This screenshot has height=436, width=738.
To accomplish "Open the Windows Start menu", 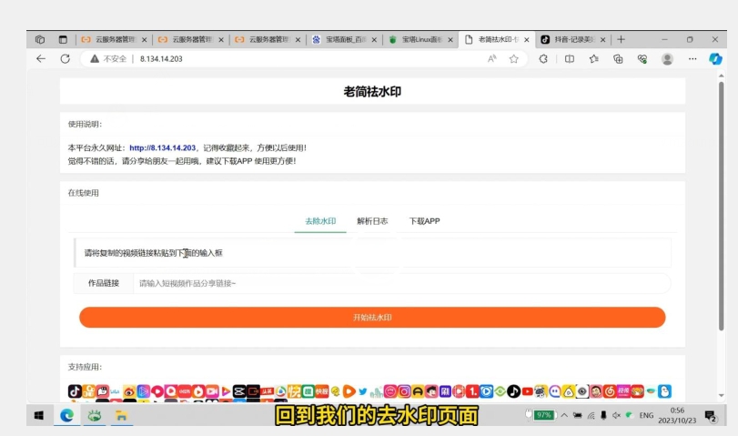I will point(39,415).
